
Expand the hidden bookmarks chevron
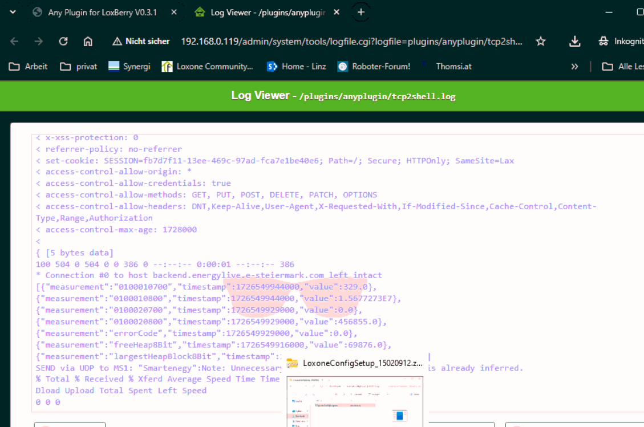[574, 67]
